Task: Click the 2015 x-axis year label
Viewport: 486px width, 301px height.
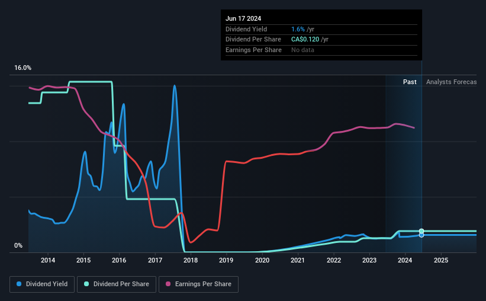Action: (83, 260)
